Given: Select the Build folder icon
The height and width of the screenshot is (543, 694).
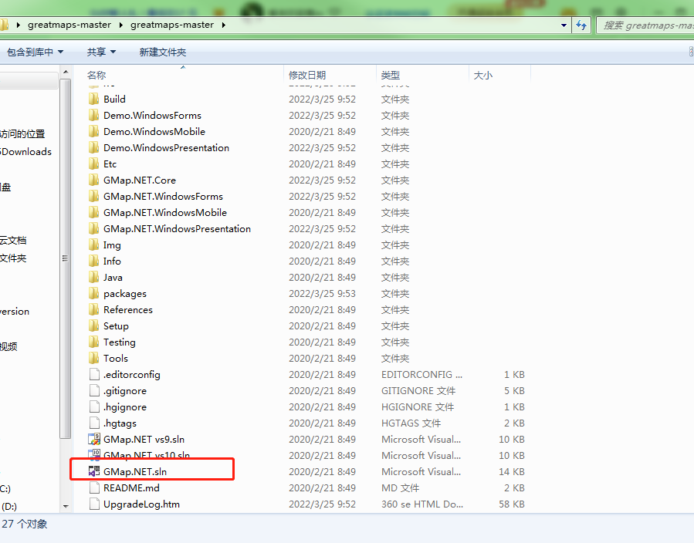Looking at the screenshot, I should [x=94, y=99].
